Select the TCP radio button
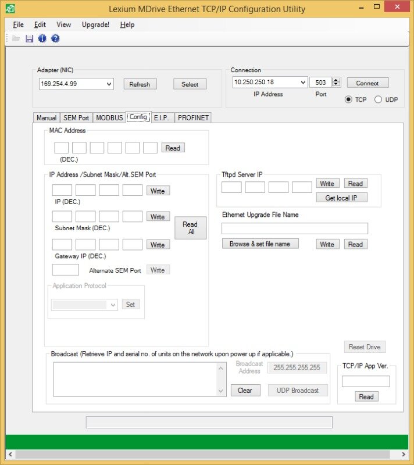The width and height of the screenshot is (414, 465). point(348,99)
